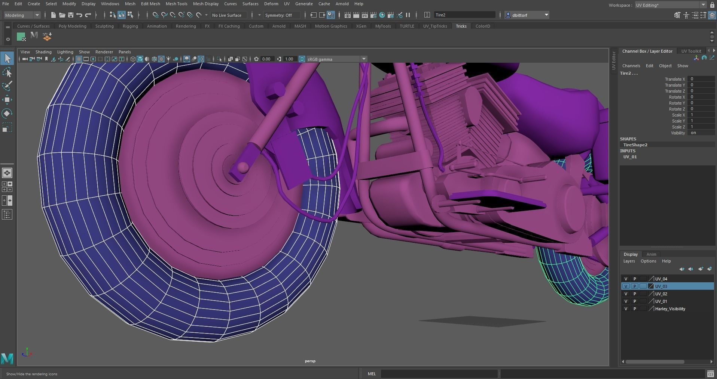Create a new scene file icon

click(53, 15)
